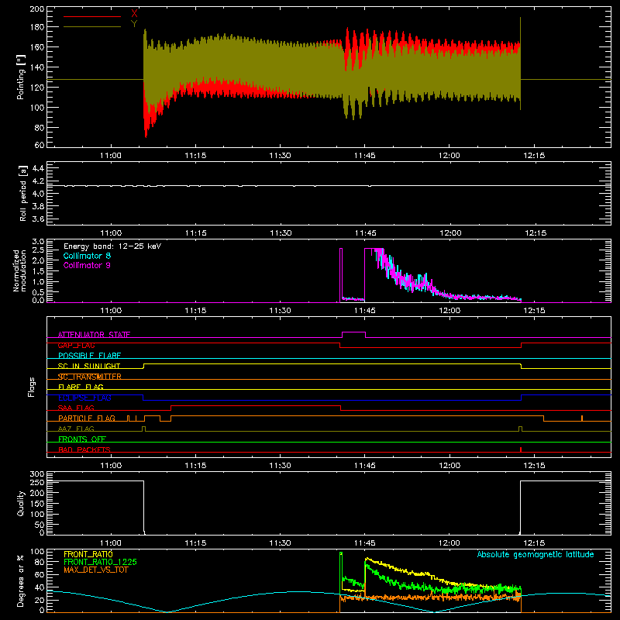Click the ECLIPSE_FLAG label

pyautogui.click(x=84, y=398)
